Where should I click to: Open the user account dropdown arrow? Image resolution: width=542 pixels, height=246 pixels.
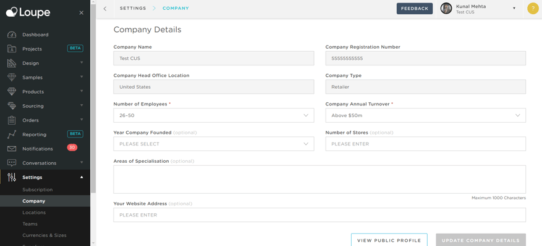pos(514,8)
